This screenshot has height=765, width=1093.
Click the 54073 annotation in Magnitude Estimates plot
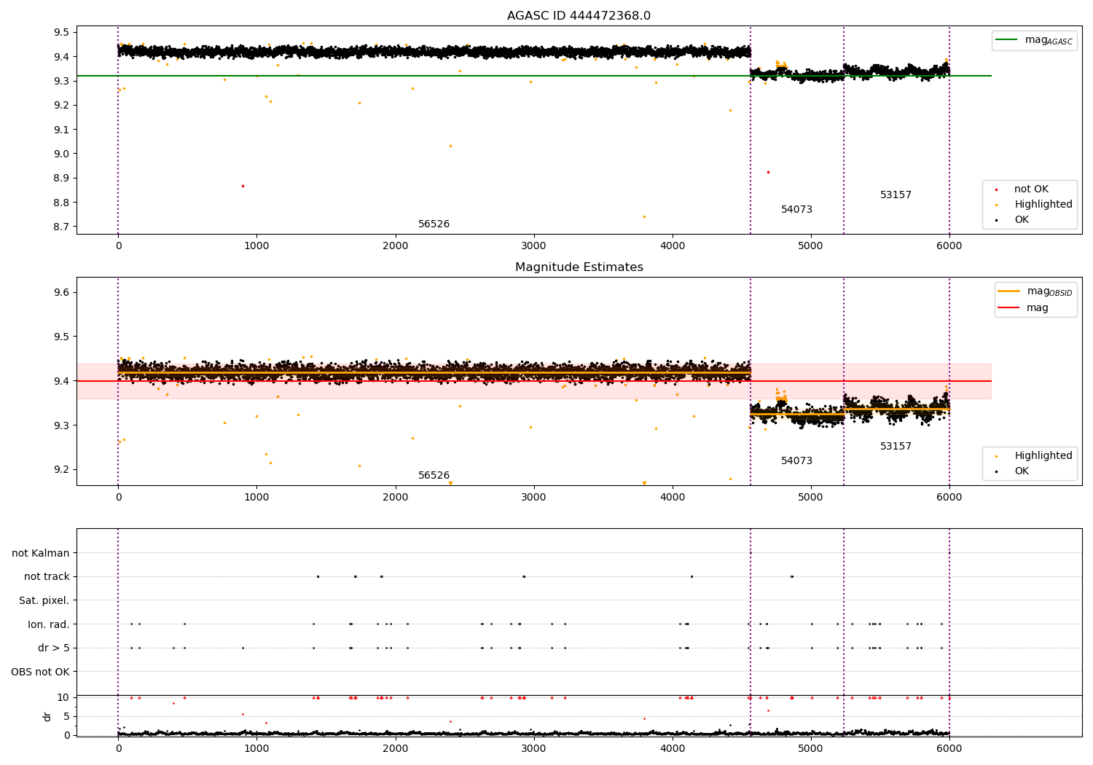pos(796,461)
